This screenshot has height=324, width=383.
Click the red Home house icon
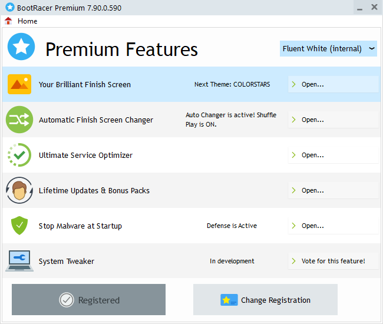8,21
